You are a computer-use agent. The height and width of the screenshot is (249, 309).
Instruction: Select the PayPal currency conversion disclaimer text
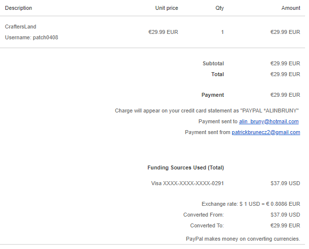pos(243,239)
